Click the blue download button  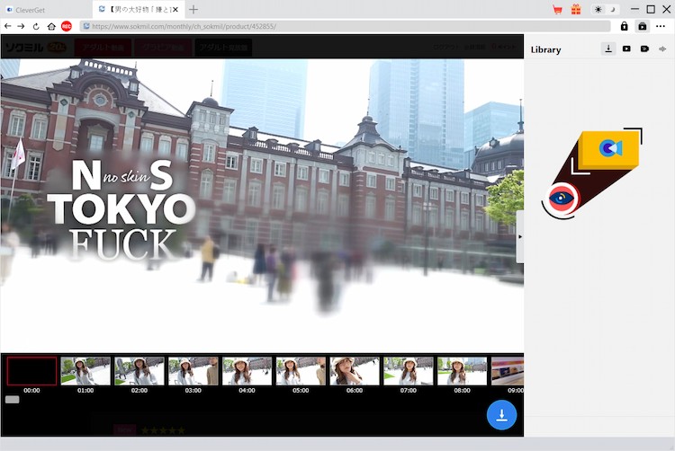(x=501, y=414)
